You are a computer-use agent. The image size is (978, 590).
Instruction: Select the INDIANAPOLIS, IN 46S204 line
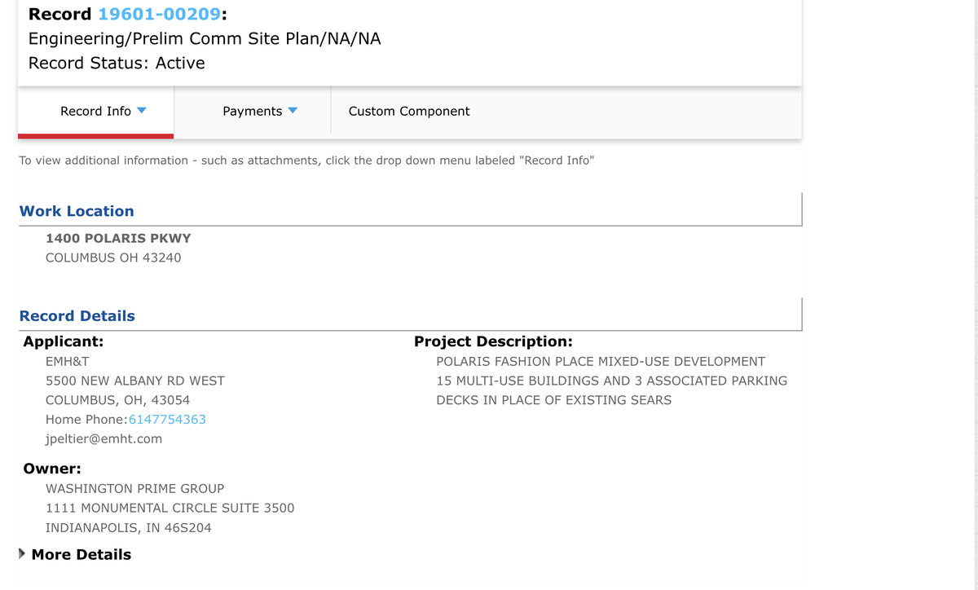(x=129, y=527)
